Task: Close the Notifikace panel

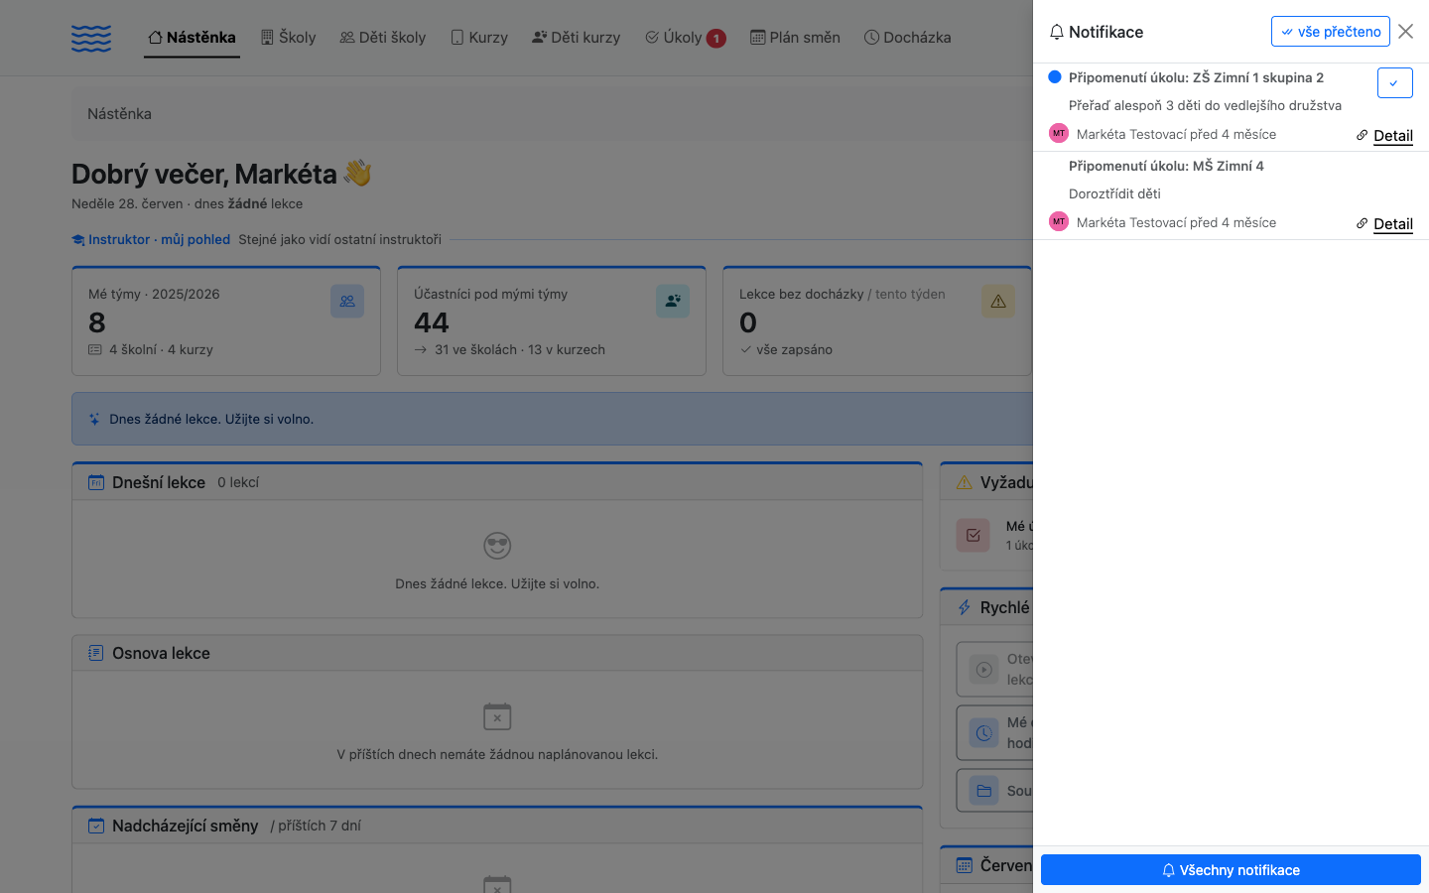Action: pos(1405,32)
